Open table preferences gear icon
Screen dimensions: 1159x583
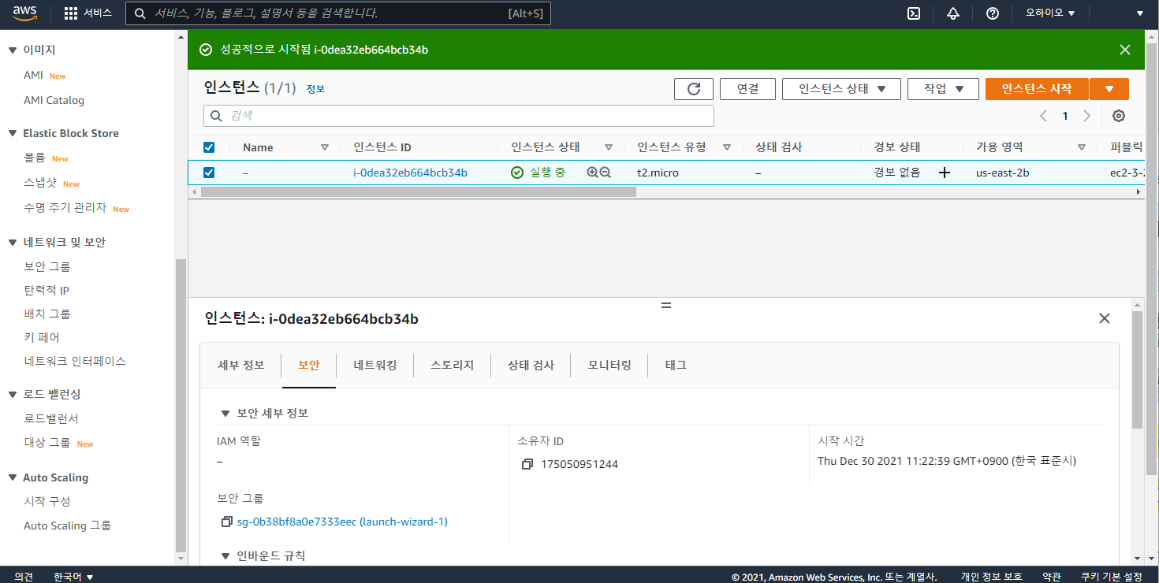1118,116
